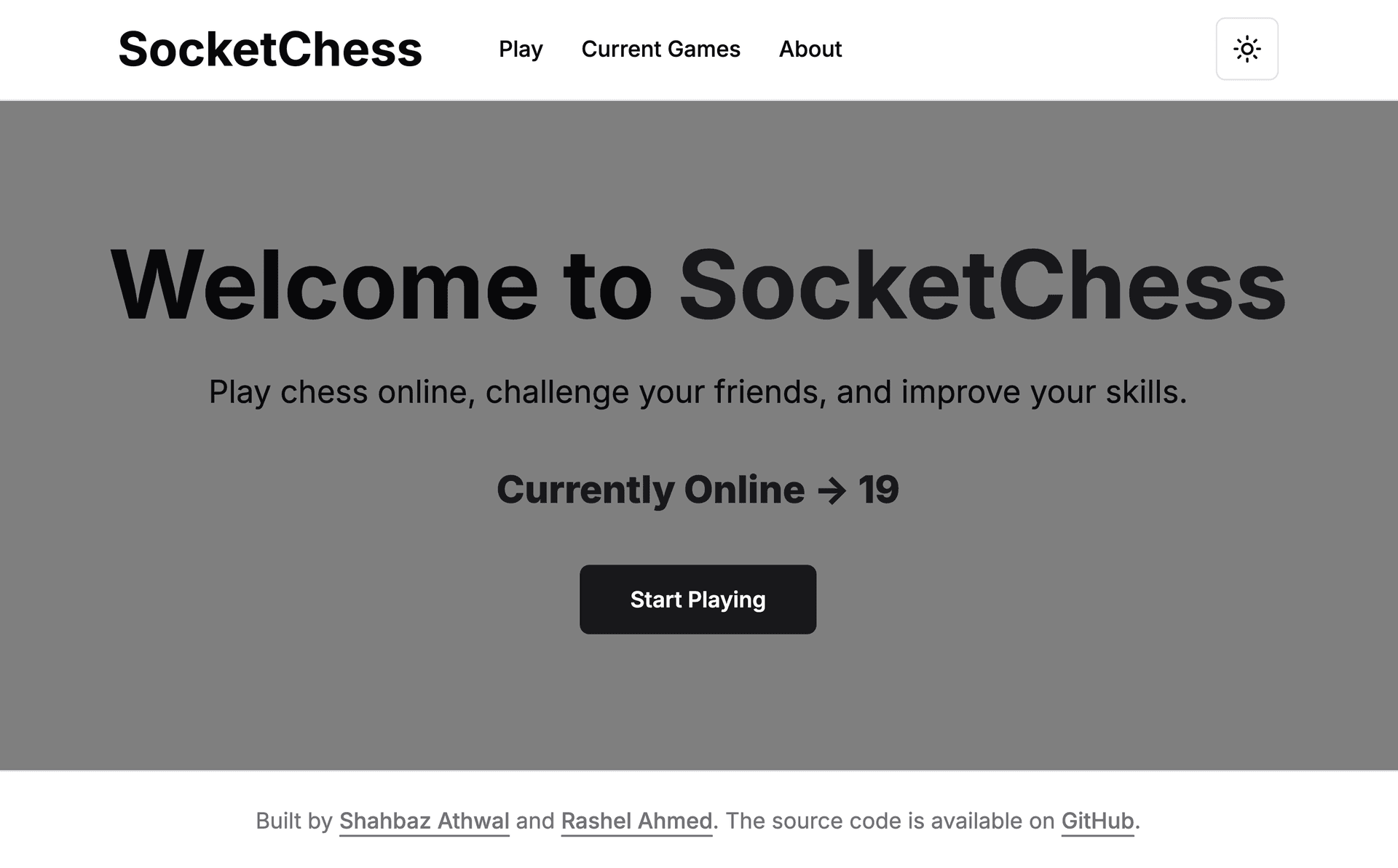Click the "improve your skills" tagline phrase
Image resolution: width=1398 pixels, height=868 pixels.
tap(1043, 392)
